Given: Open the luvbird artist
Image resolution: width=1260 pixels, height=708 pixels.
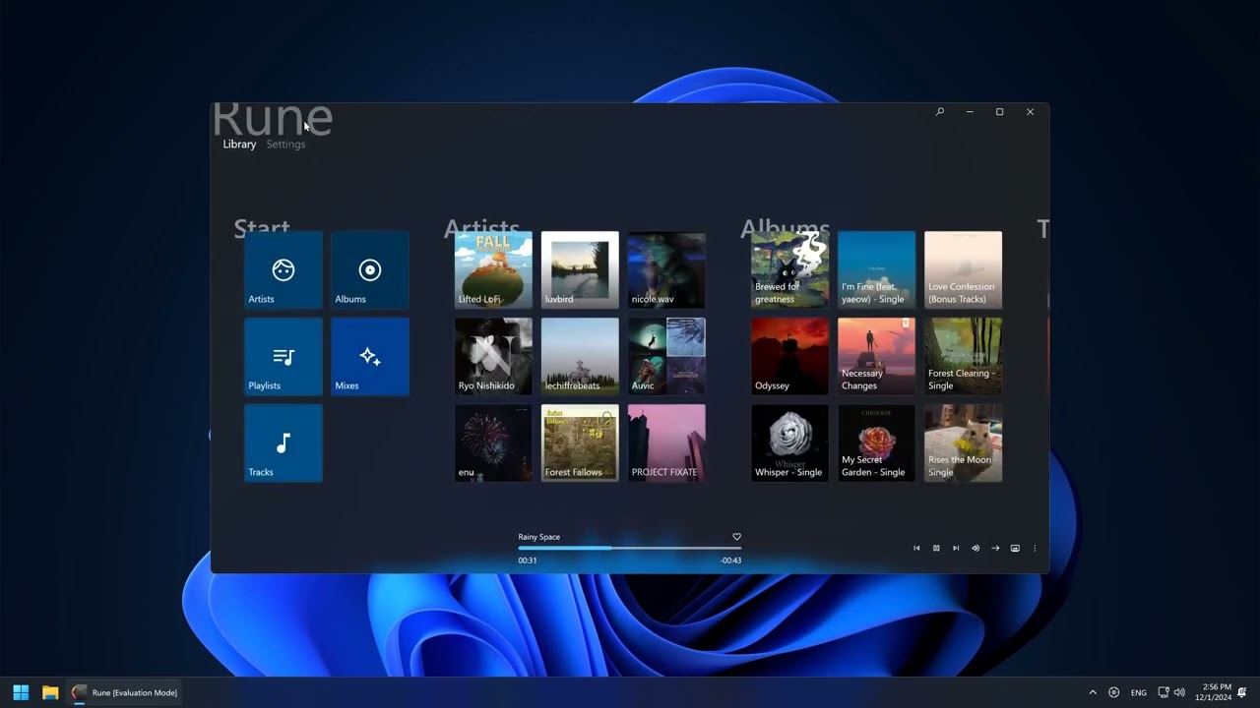Looking at the screenshot, I should (580, 270).
